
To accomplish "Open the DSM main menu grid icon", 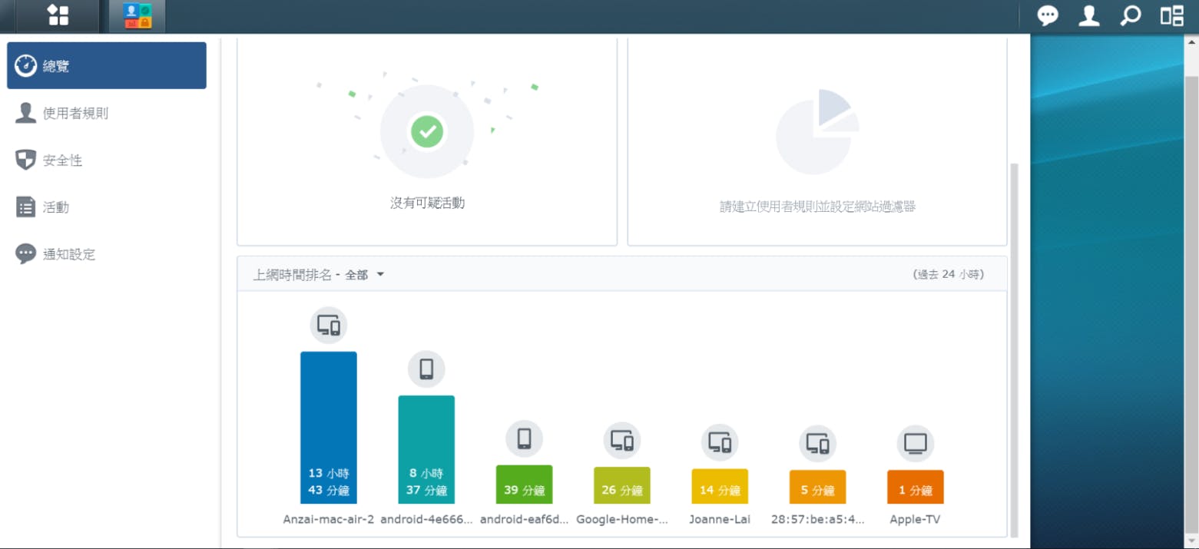I will [58, 15].
